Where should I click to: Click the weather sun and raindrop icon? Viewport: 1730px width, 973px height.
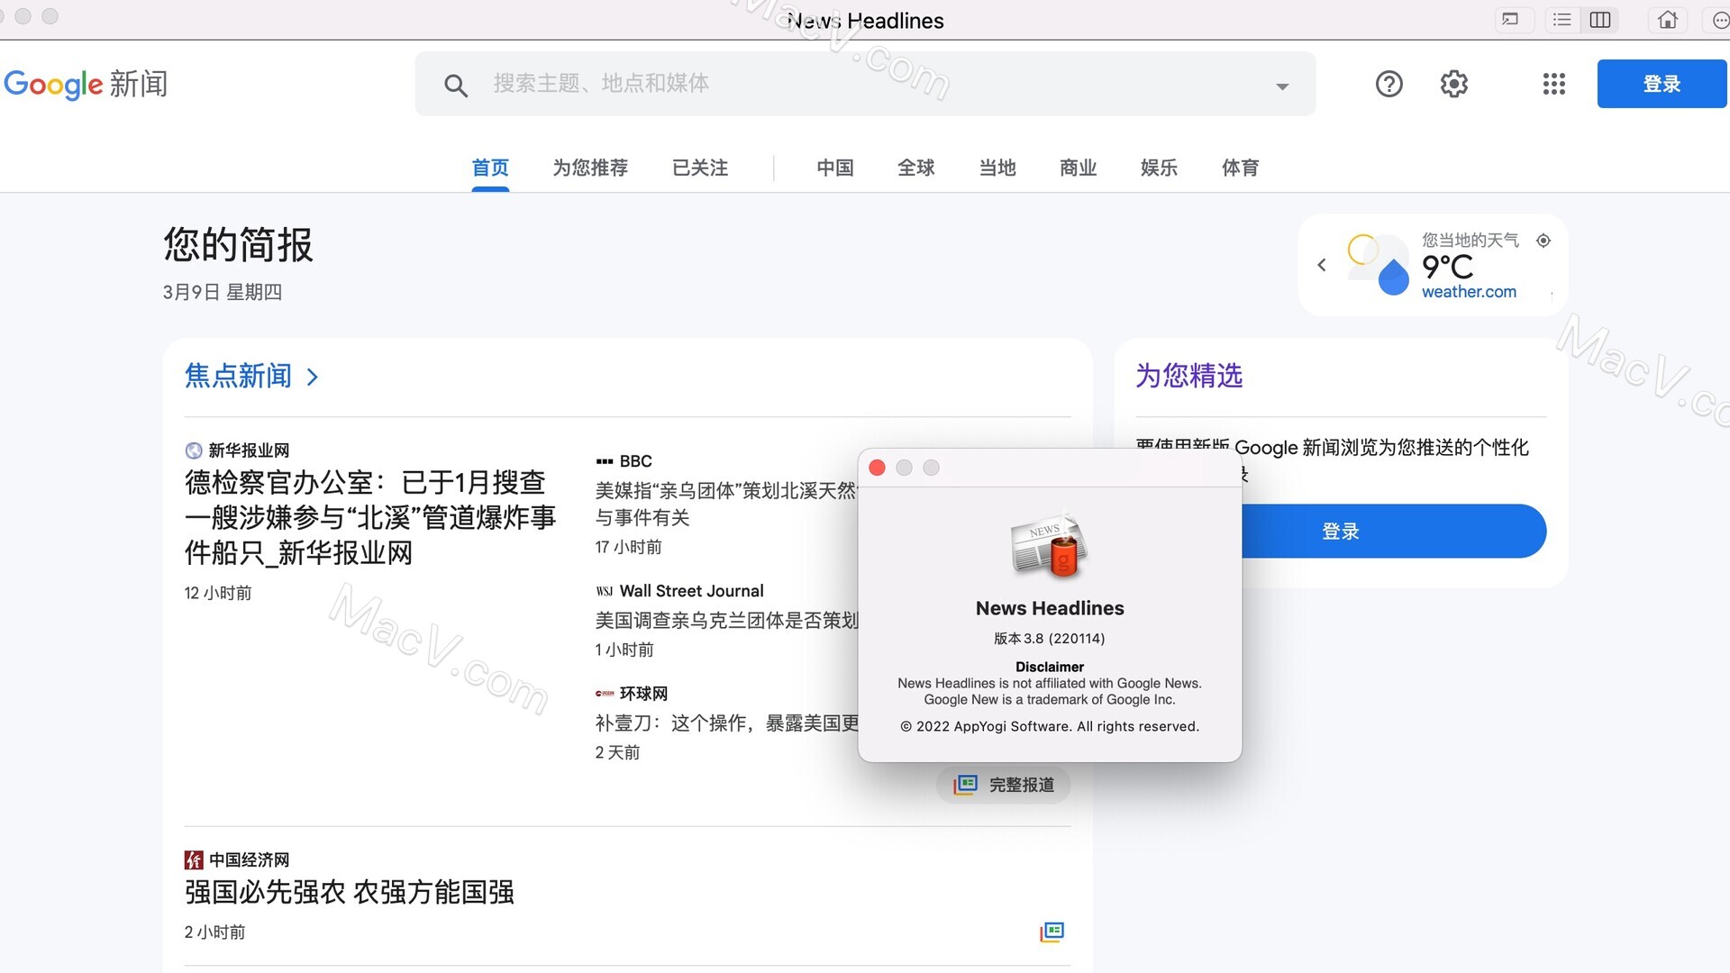pos(1378,264)
